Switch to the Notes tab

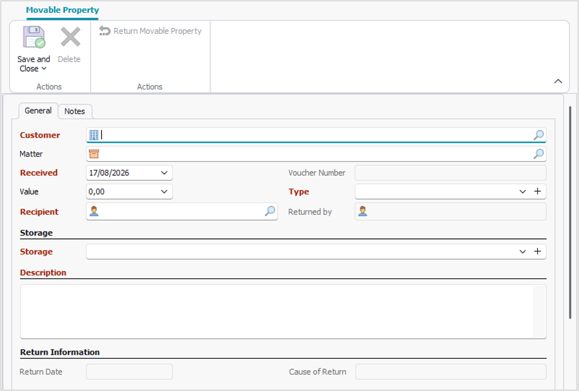tap(75, 112)
